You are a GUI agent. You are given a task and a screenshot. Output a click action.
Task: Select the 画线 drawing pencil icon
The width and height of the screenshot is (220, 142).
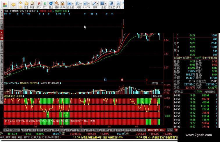click(94, 3)
